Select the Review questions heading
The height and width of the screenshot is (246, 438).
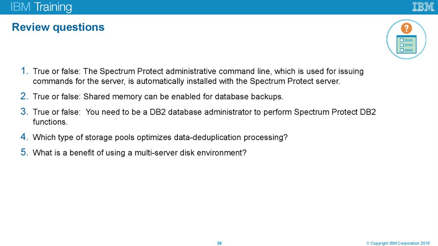(58, 27)
